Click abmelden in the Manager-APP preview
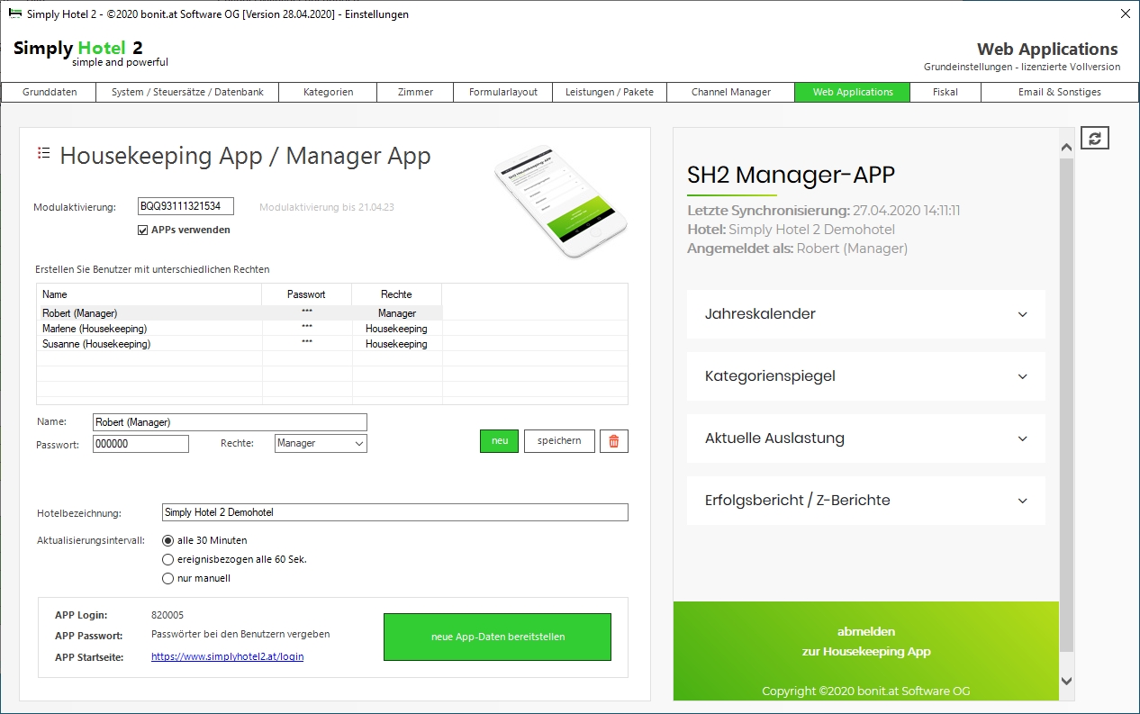This screenshot has height=714, width=1140. [866, 631]
